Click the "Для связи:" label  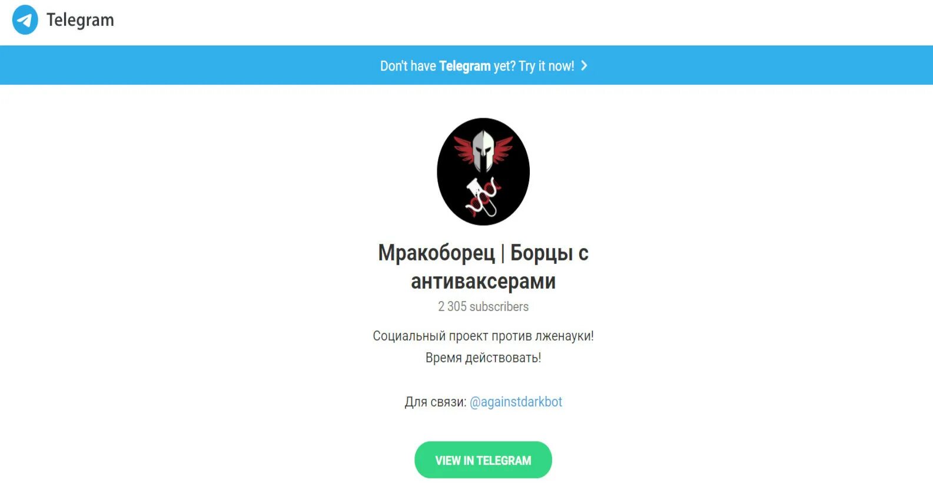[435, 402]
